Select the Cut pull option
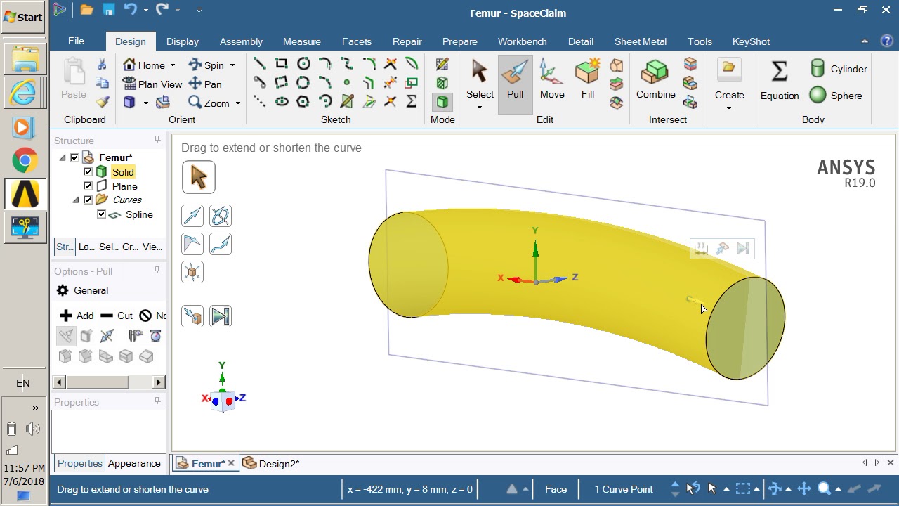Image resolution: width=899 pixels, height=506 pixels. [117, 316]
